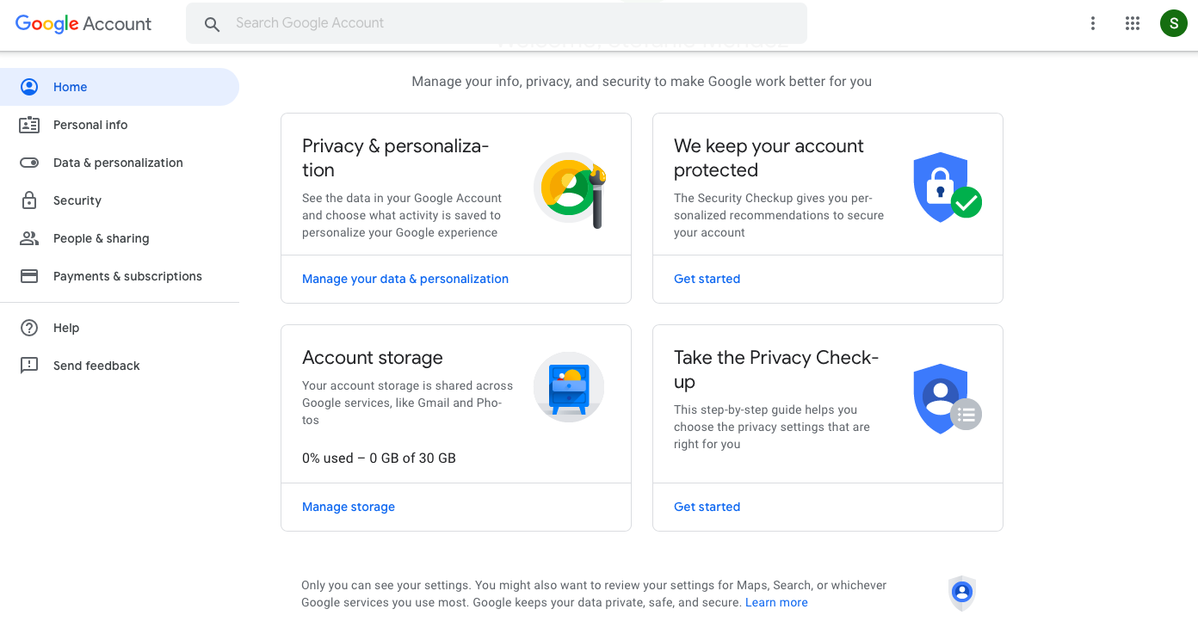Viewport: 1198px width, 640px height.
Task: Click the Google Account logo
Action: pyautogui.click(x=83, y=23)
